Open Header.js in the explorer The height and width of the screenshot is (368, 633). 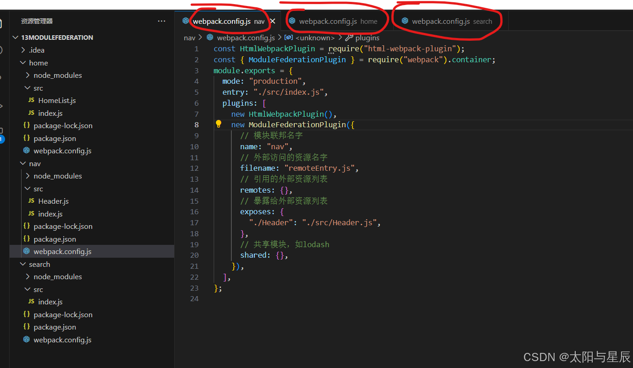pyautogui.click(x=53, y=201)
